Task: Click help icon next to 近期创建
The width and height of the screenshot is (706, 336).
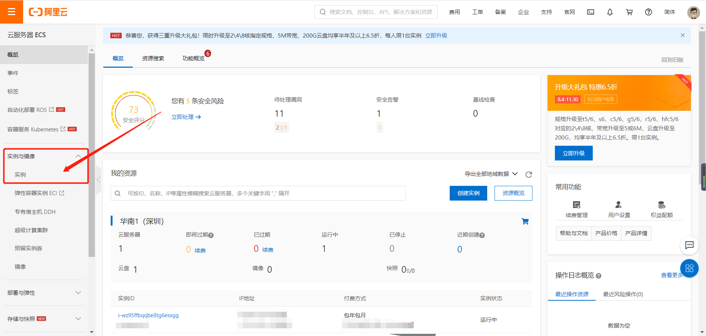Action: pos(482,235)
